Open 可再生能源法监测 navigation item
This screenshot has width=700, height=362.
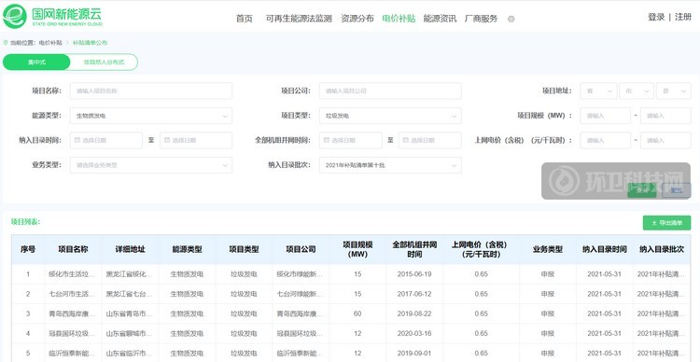[x=299, y=19]
